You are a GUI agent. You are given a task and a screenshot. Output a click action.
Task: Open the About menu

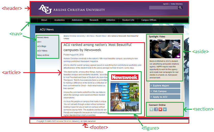coord(44,20)
